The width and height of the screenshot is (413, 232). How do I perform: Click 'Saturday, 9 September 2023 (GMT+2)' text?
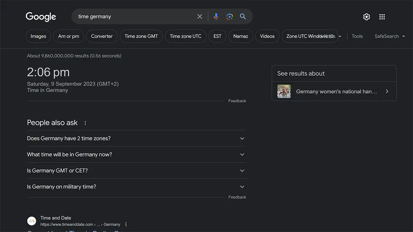73,84
